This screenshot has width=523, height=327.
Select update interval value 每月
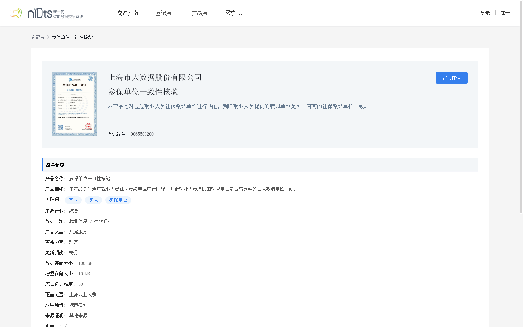74,253
